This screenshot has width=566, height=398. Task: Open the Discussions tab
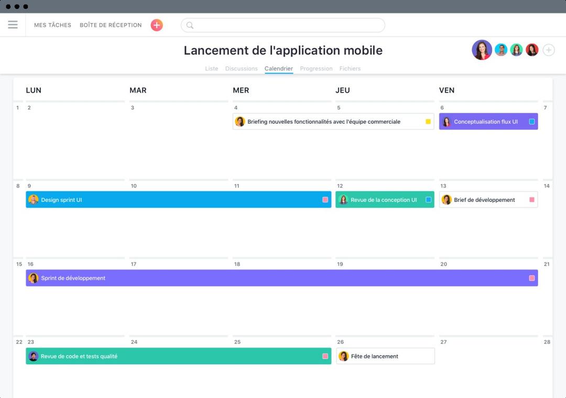tap(241, 68)
